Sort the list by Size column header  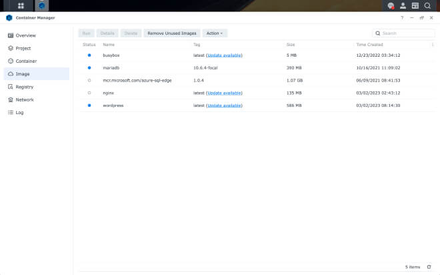click(291, 45)
